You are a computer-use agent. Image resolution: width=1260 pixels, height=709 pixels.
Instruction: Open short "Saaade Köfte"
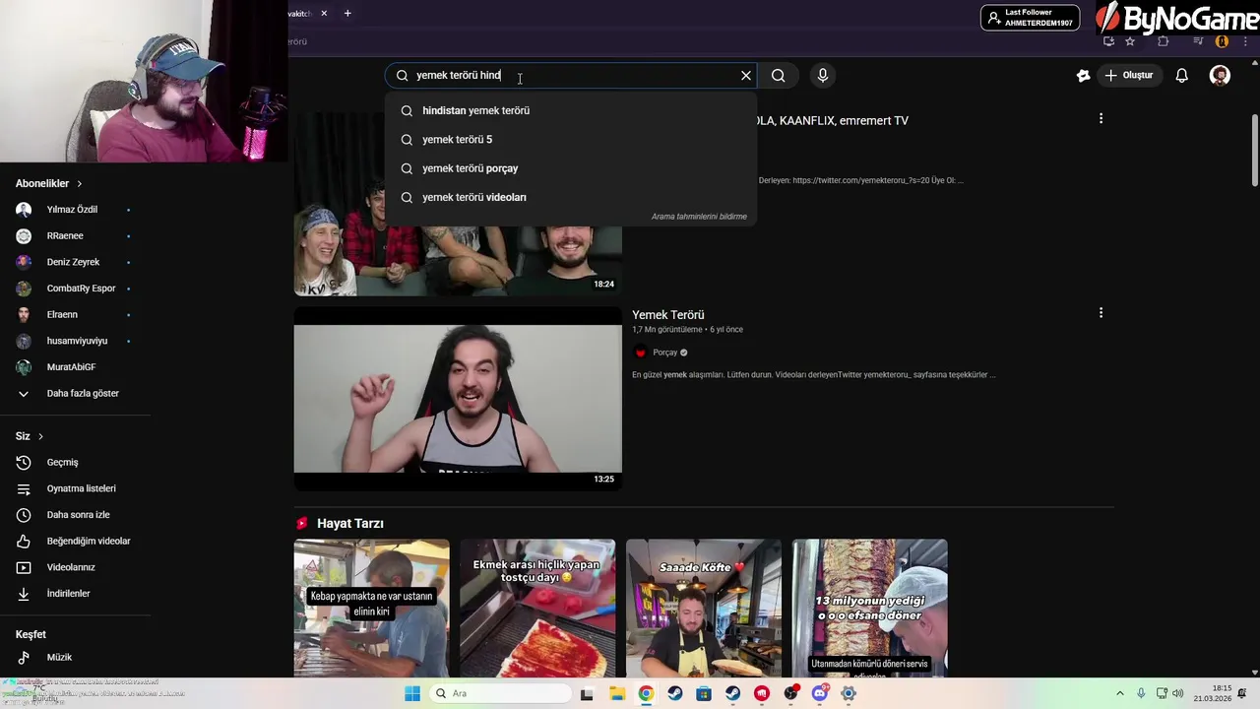click(704, 608)
